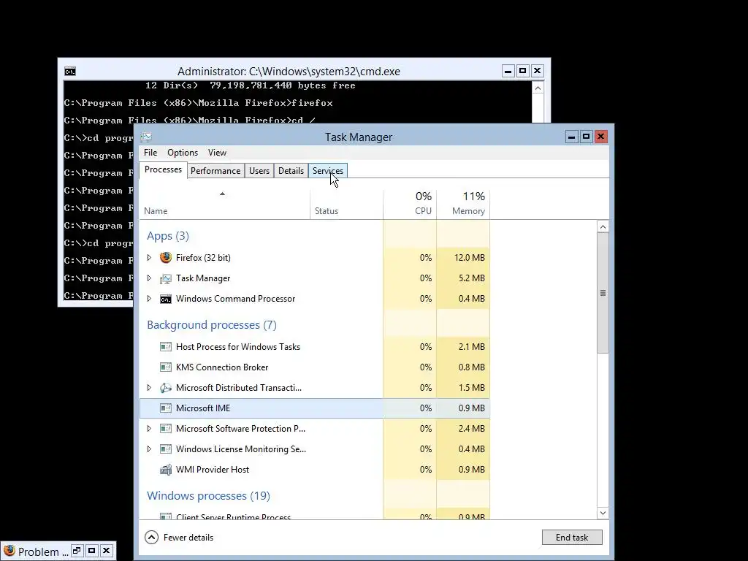This screenshot has width=748, height=561.
Task: Switch to the Details tab
Action: pos(291,171)
